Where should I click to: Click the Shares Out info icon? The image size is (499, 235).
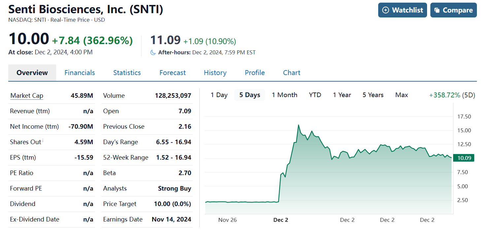click(43, 141)
